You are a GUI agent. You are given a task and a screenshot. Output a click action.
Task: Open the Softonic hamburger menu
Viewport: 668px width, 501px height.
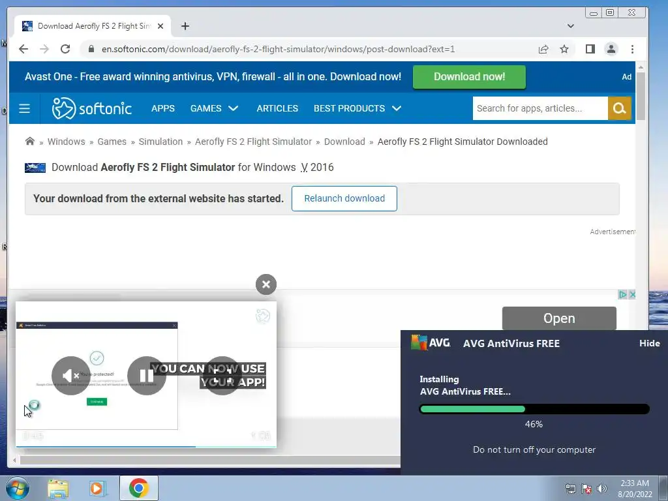coord(24,108)
